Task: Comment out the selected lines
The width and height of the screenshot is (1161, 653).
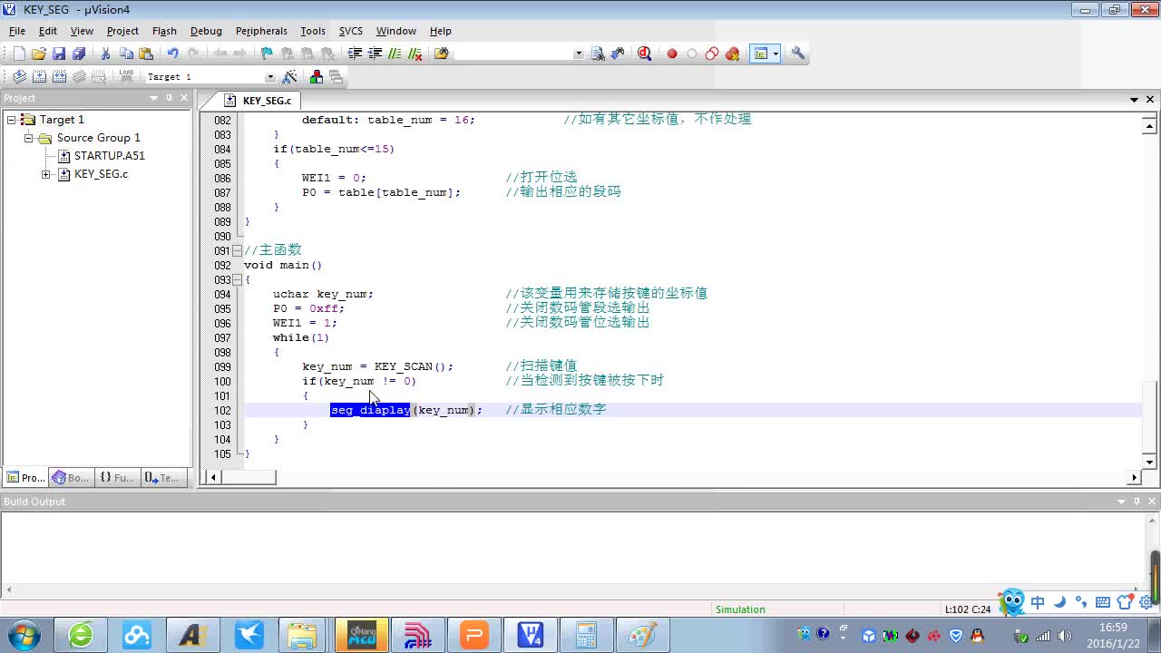Action: pos(395,54)
